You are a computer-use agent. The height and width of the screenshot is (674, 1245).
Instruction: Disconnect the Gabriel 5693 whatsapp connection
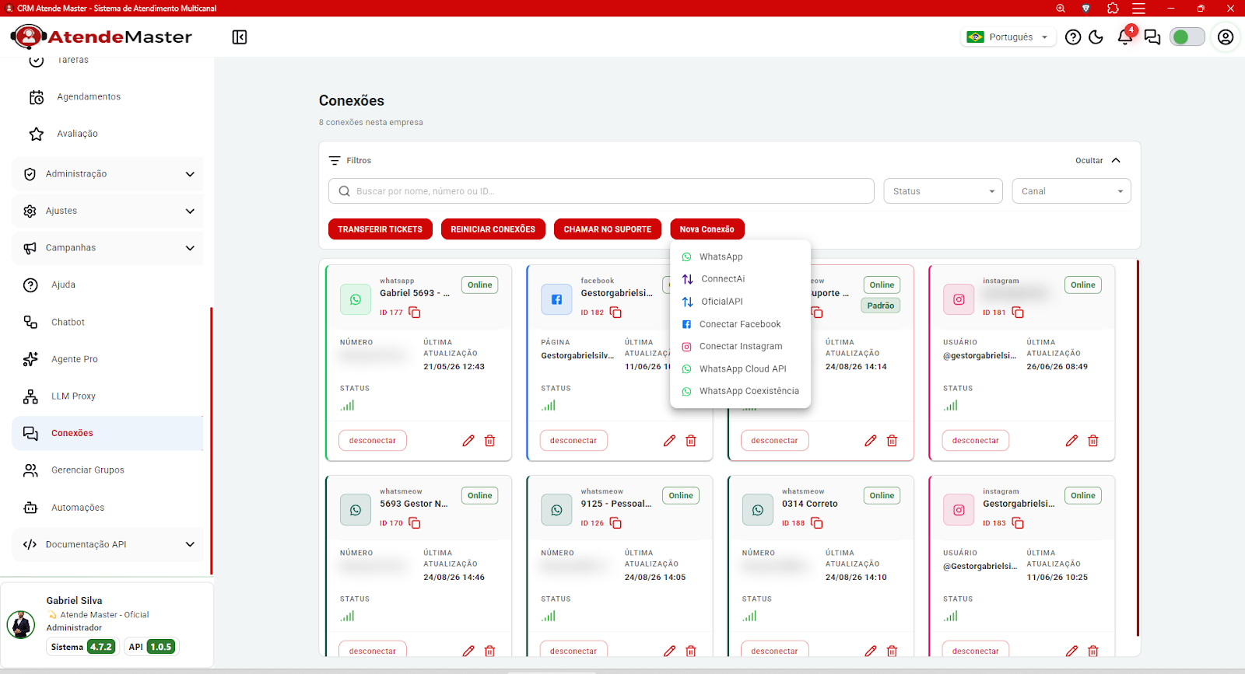(373, 441)
